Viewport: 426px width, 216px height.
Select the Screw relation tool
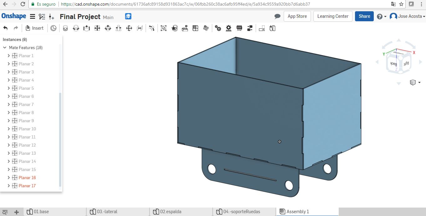click(239, 28)
